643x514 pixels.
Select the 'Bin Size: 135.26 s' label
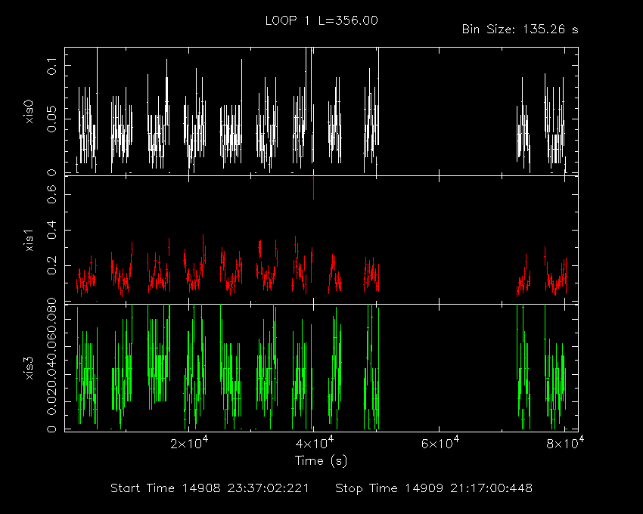point(520,29)
